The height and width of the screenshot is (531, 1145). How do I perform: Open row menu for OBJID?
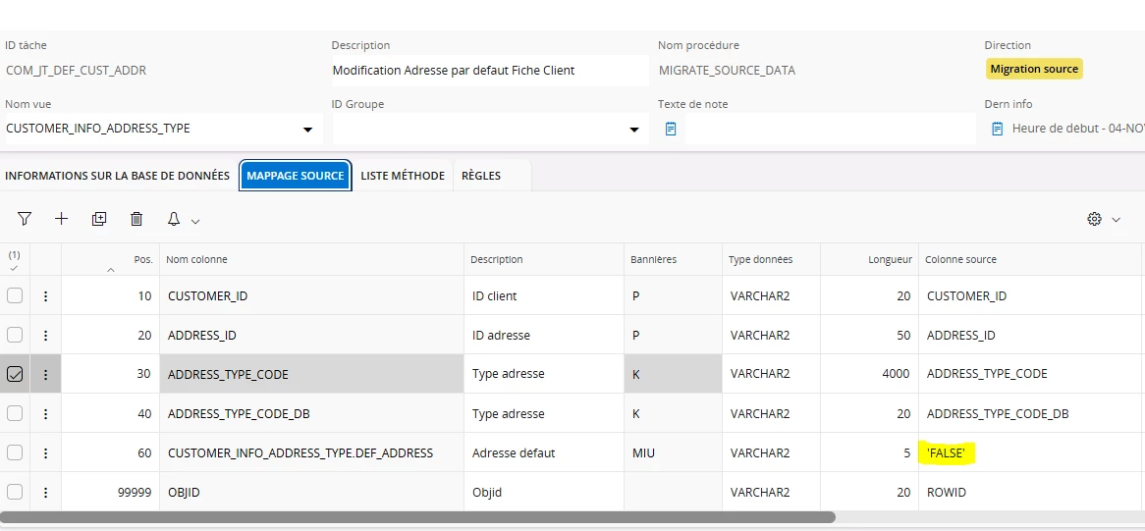tap(45, 493)
